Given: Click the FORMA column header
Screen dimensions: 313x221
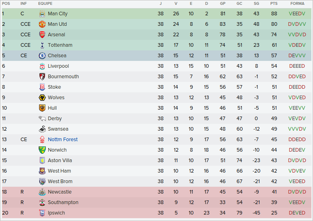Looking at the screenshot, I should tap(297, 3).
